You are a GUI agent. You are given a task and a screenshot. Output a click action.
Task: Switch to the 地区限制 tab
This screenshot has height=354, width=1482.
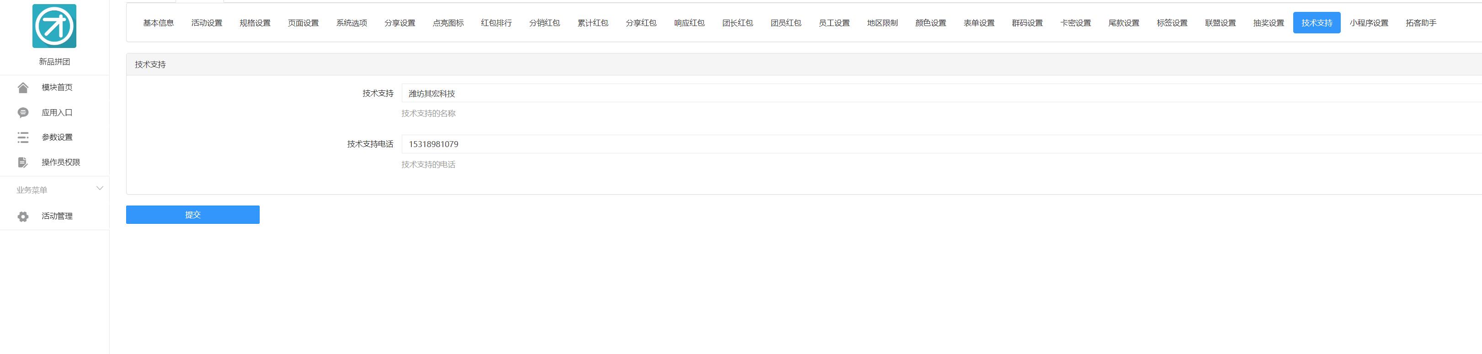coord(883,23)
